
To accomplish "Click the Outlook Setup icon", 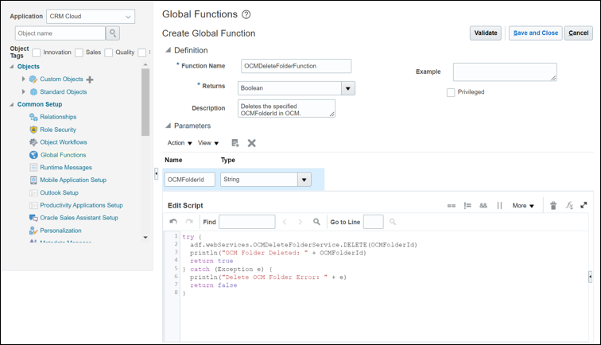I will (x=33, y=193).
